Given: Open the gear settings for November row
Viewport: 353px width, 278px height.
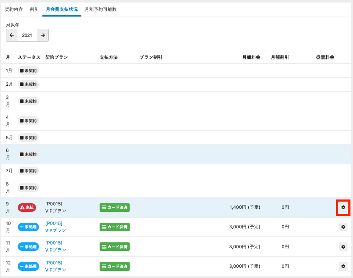Looking at the screenshot, I should pos(343,247).
